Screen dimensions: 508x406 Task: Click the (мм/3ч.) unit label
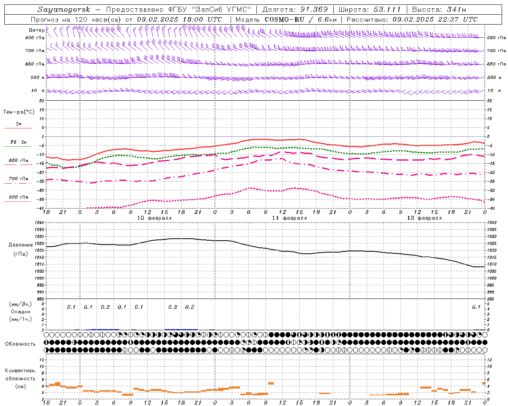[x=21, y=304]
